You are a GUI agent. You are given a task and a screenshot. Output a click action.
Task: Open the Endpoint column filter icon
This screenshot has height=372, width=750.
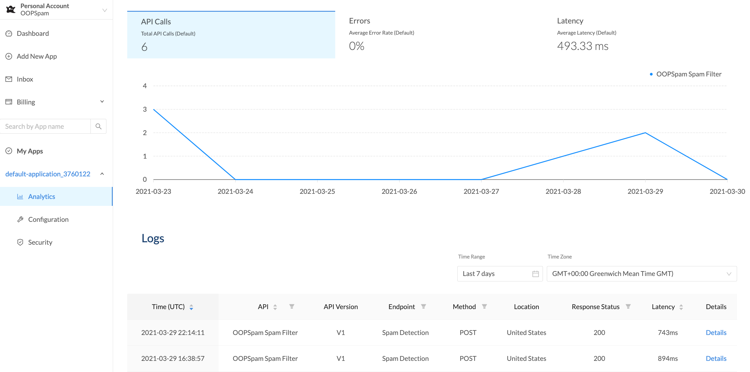tap(424, 306)
